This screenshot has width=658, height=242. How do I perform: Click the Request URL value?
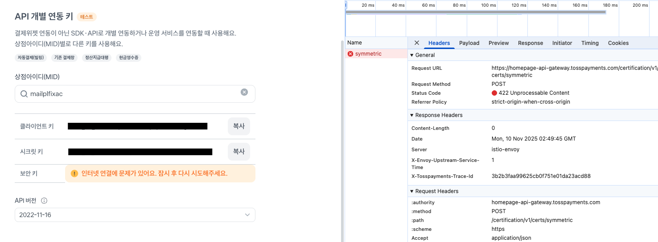pos(574,72)
